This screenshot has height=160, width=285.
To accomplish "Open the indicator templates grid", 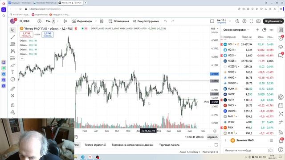I will tap(102, 21).
